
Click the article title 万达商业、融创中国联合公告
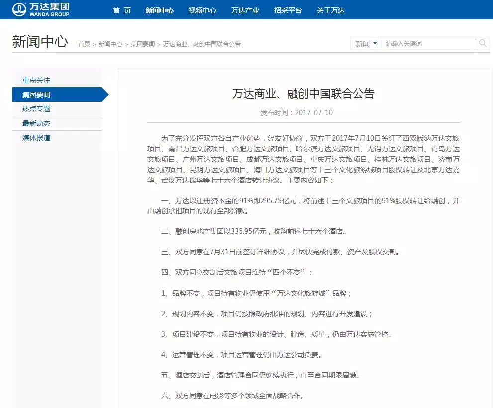click(x=303, y=94)
